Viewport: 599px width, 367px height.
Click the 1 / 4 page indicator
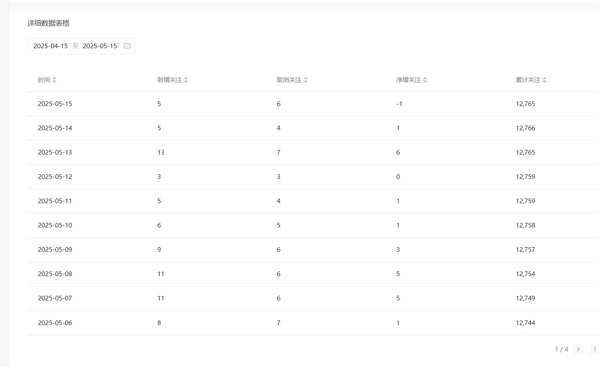pyautogui.click(x=561, y=349)
